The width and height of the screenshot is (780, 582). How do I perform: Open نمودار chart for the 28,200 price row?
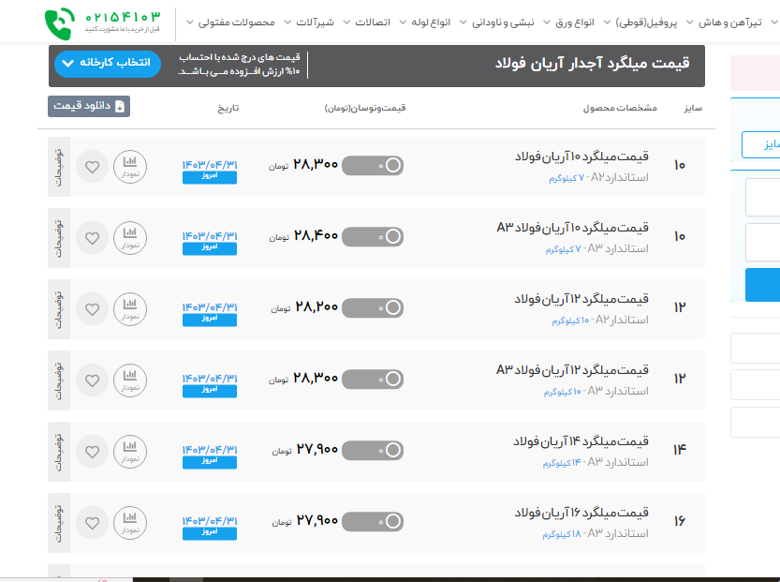[130, 309]
